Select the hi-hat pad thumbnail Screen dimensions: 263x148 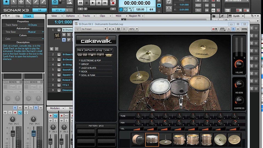click(x=165, y=140)
